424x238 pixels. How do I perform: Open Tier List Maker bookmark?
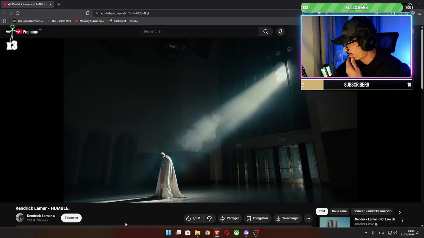(x=28, y=21)
